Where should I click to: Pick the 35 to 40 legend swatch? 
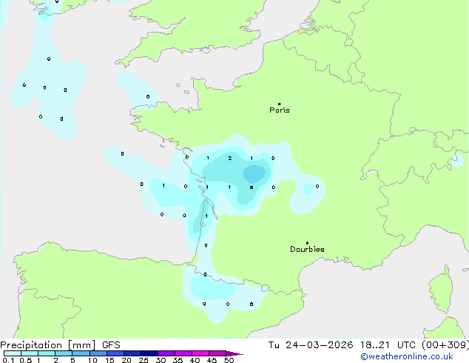pyautogui.click(x=183, y=353)
